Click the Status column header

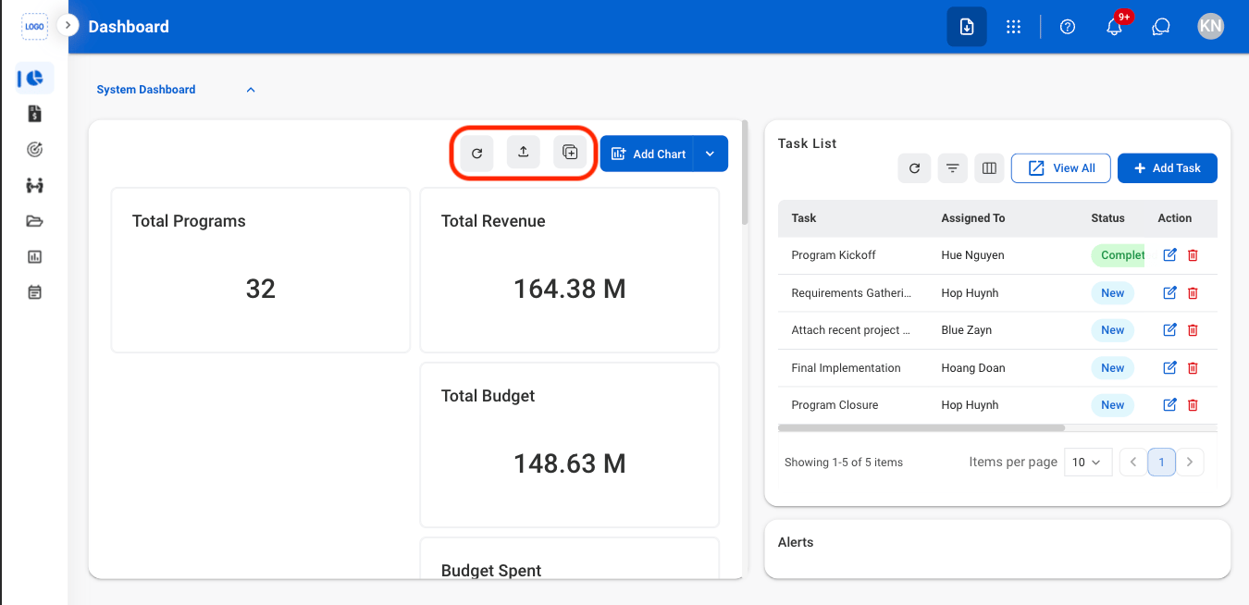coord(1107,218)
